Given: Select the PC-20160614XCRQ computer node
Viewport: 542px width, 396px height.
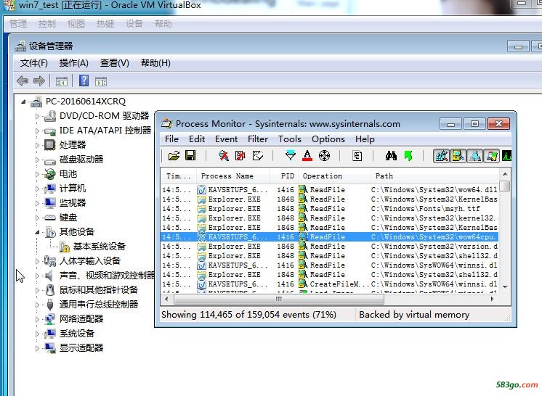Looking at the screenshot, I should (x=86, y=102).
